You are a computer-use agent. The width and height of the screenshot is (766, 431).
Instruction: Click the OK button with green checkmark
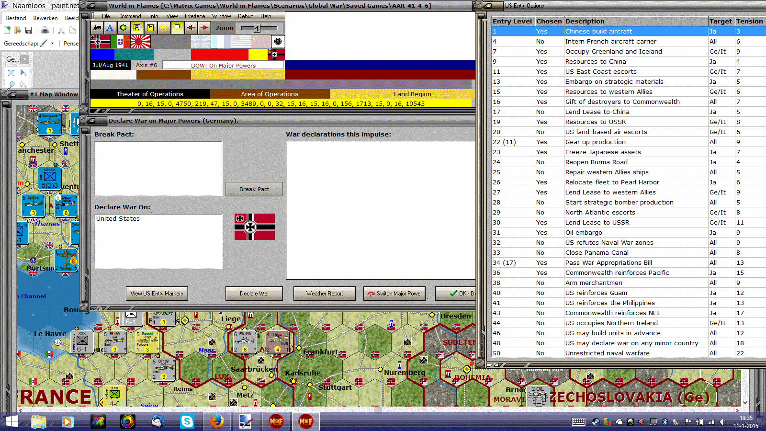(455, 294)
